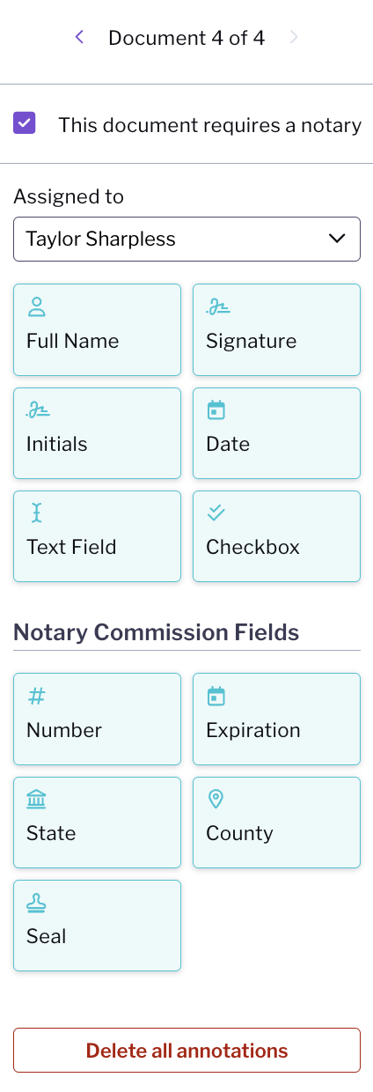373x1092 pixels.
Task: Click the County location pin icon
Action: coord(216,800)
